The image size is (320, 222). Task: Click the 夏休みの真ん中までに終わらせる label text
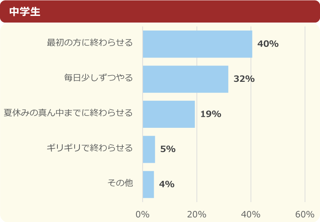click(68, 113)
